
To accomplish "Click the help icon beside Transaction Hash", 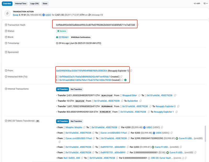I will click(x=6, y=25).
